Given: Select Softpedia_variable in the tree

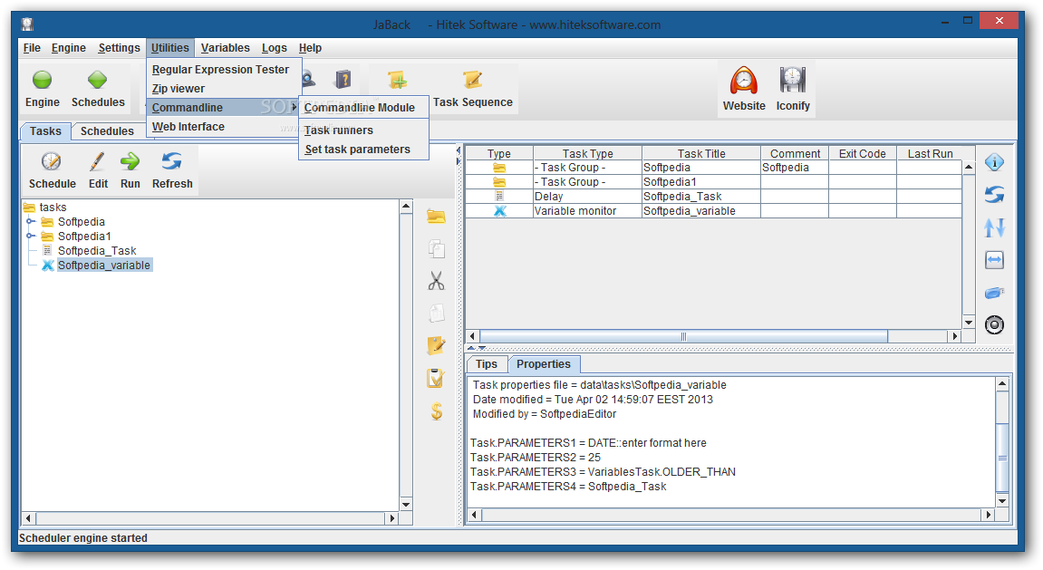Looking at the screenshot, I should (104, 266).
